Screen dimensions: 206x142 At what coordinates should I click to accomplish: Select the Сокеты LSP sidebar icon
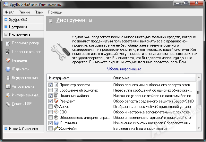8,104
